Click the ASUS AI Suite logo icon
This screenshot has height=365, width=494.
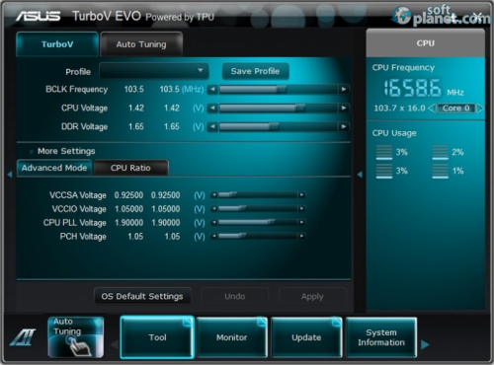(x=23, y=337)
